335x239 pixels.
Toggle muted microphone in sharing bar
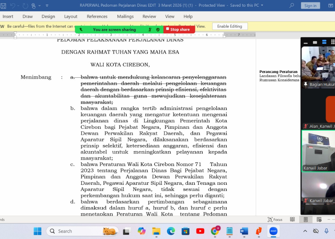tap(150, 30)
